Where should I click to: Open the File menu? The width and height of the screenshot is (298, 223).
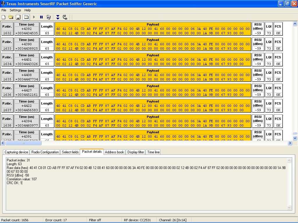click(4, 10)
